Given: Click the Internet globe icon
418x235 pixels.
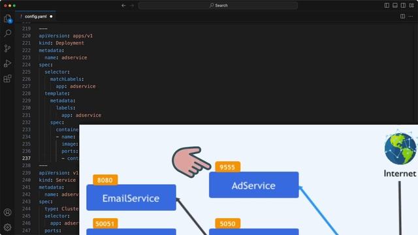Looking at the screenshot, I should [x=400, y=148].
